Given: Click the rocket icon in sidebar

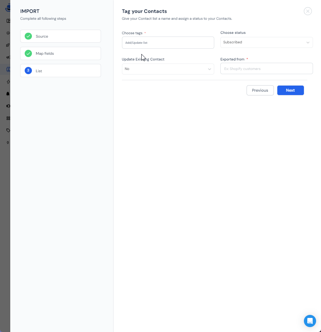Looking at the screenshot, I should 8,45.
